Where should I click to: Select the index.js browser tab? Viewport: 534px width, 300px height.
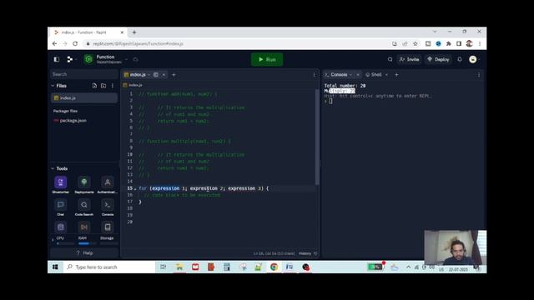coord(88,32)
